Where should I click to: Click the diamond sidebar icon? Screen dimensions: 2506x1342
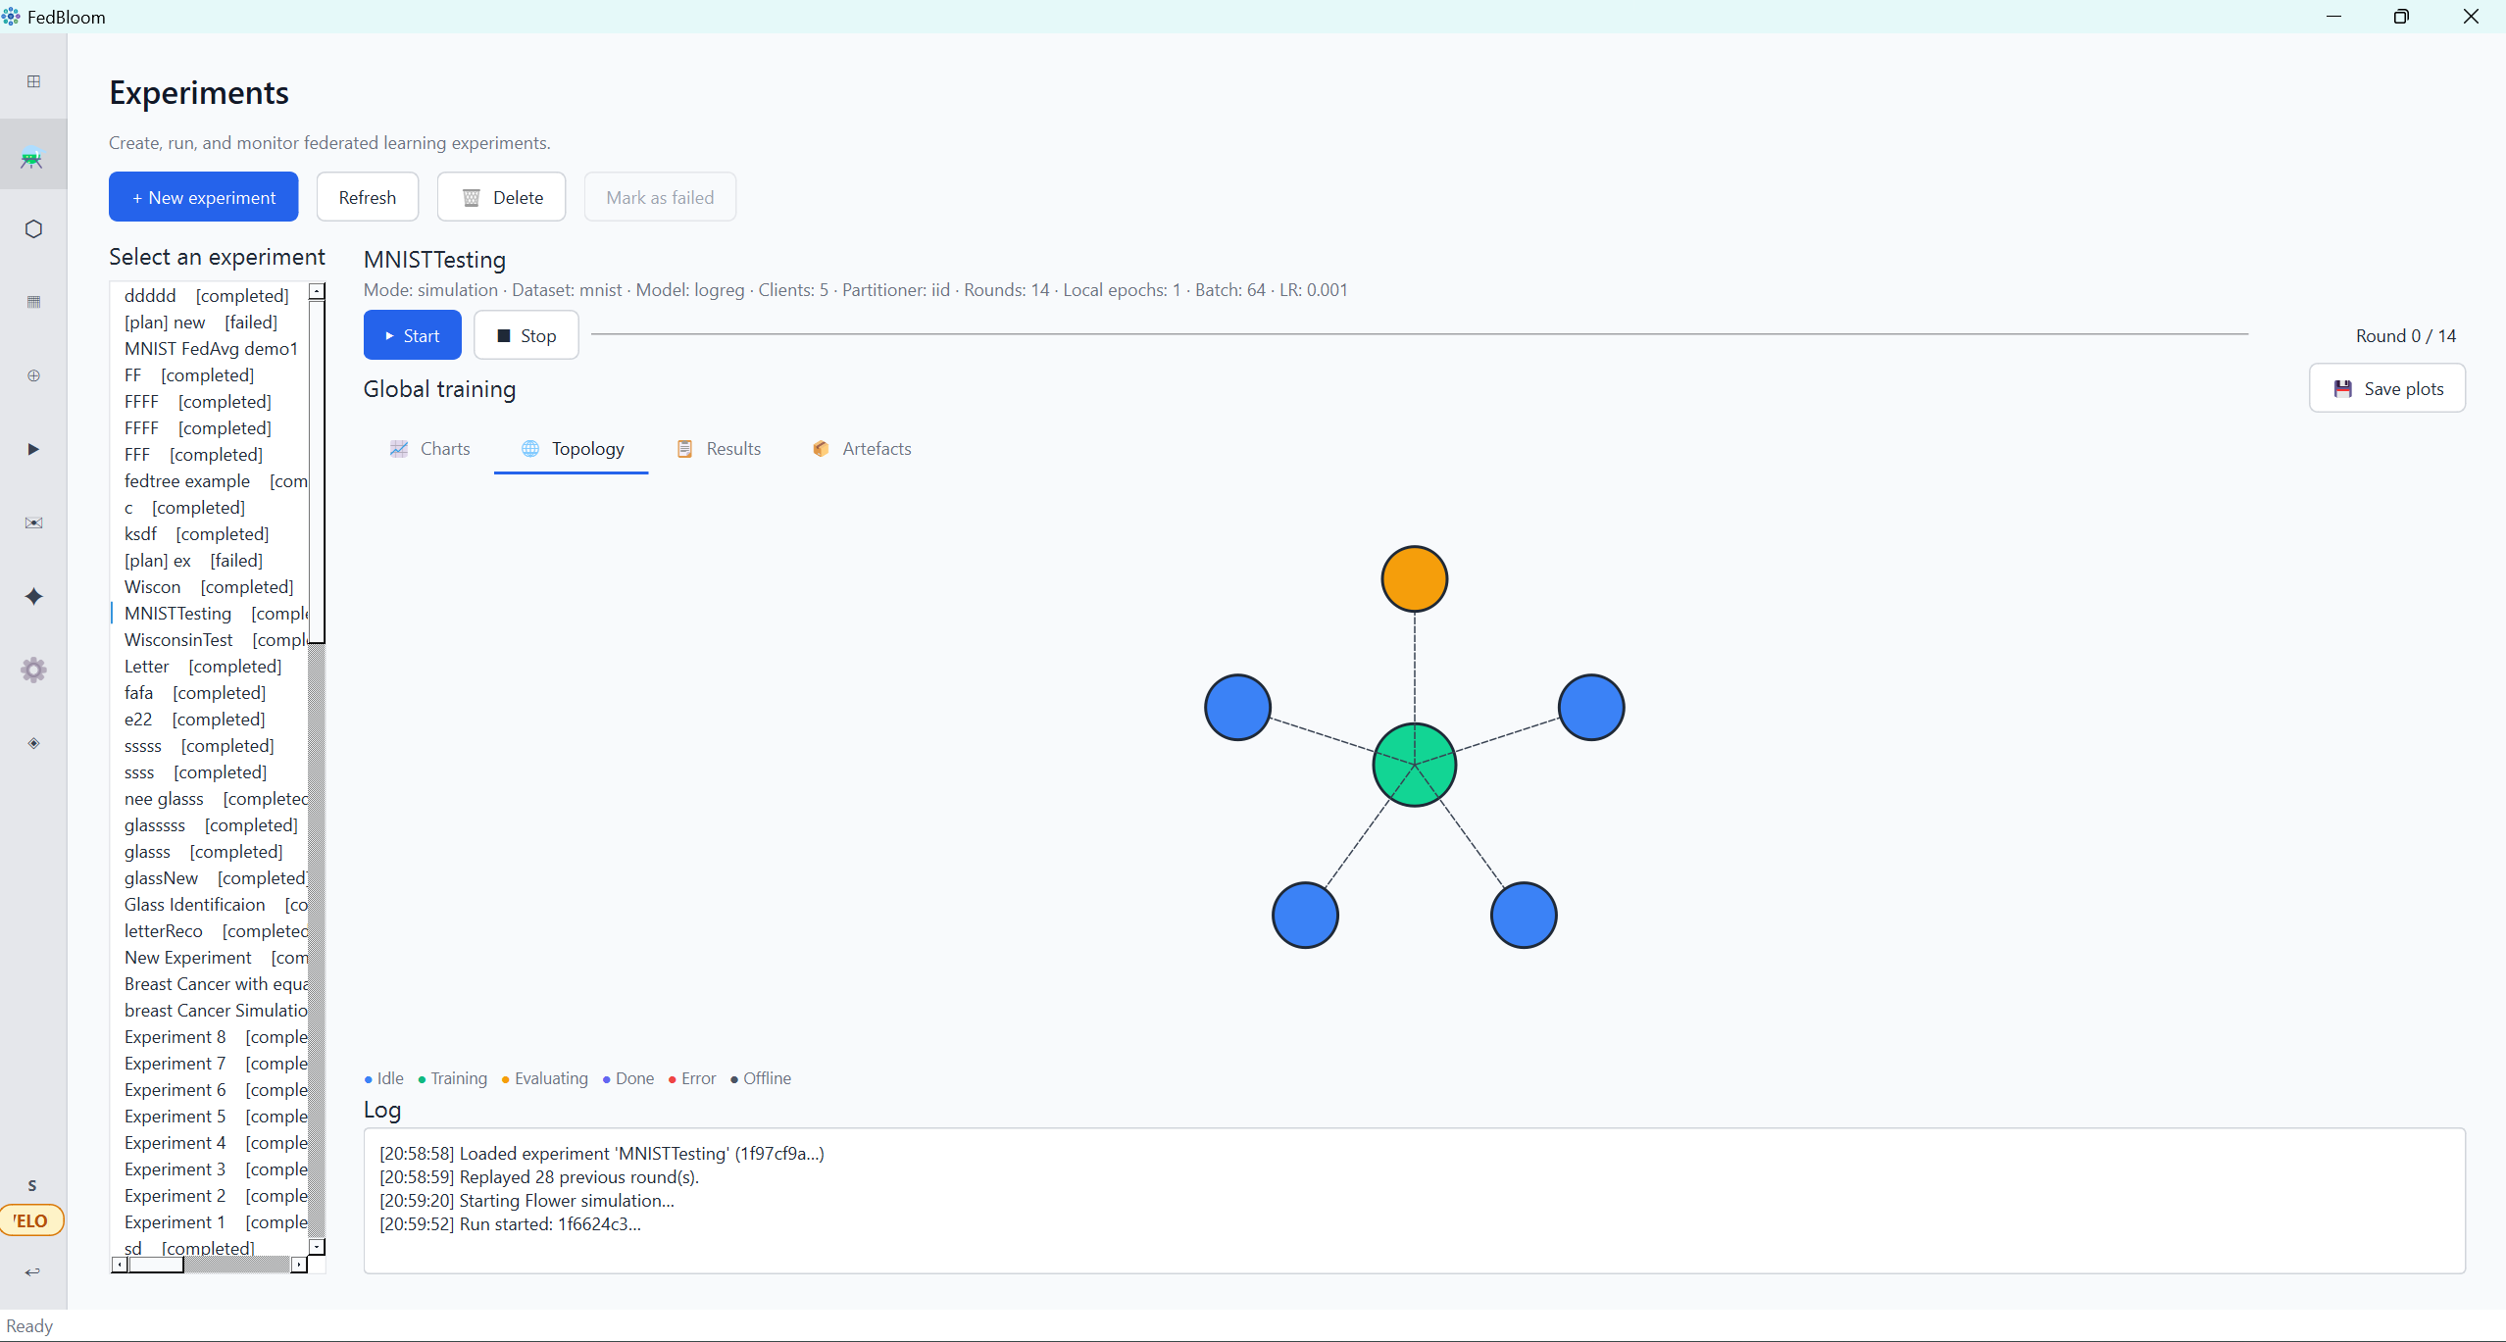click(x=33, y=743)
